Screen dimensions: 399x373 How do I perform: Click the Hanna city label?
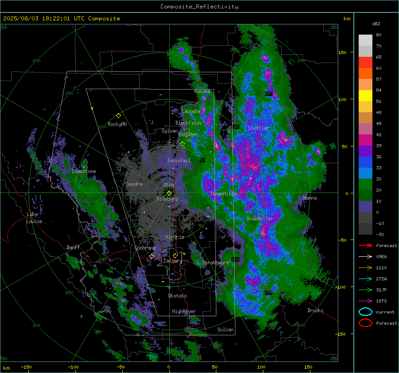pyautogui.click(x=310, y=198)
